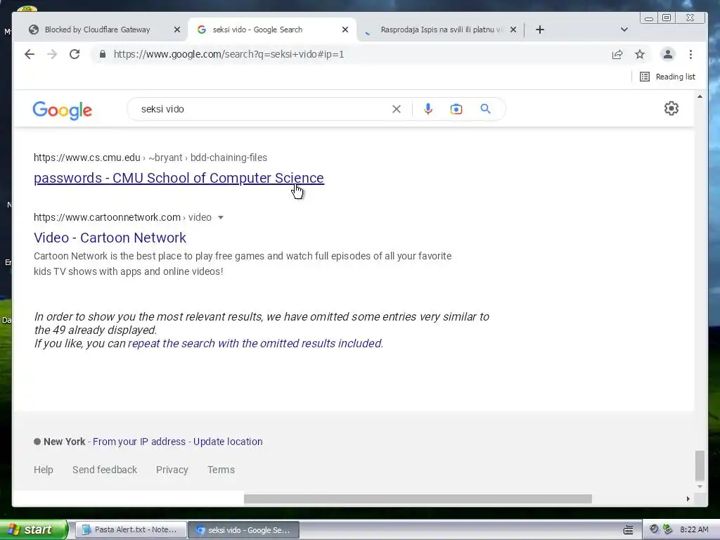Image resolution: width=720 pixels, height=540 pixels.
Task: Click the New York location text
Action: pyautogui.click(x=64, y=442)
